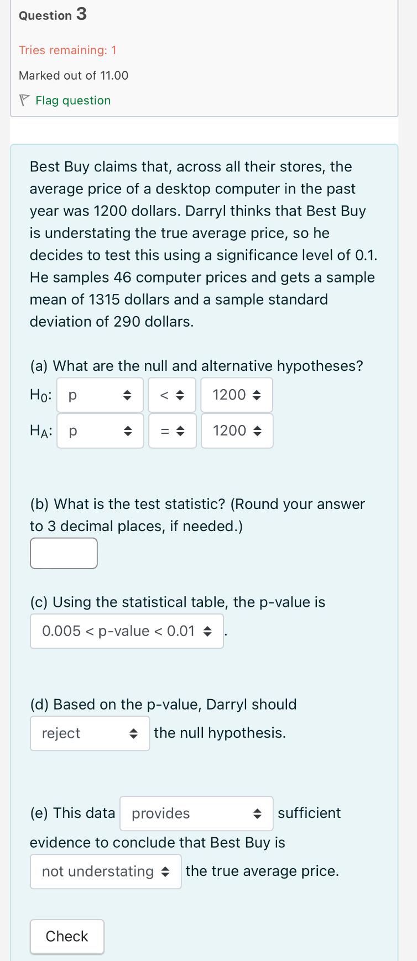
Task: Open the H0 value dropdown showing 1200
Action: (237, 395)
